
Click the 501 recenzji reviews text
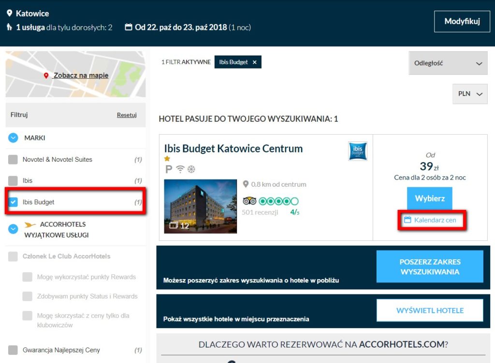260,212
